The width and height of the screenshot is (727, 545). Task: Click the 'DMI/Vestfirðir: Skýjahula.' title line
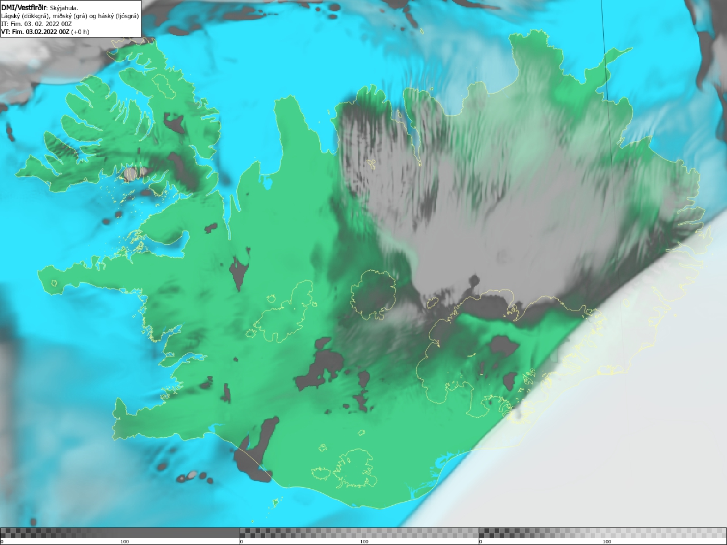(40, 7)
